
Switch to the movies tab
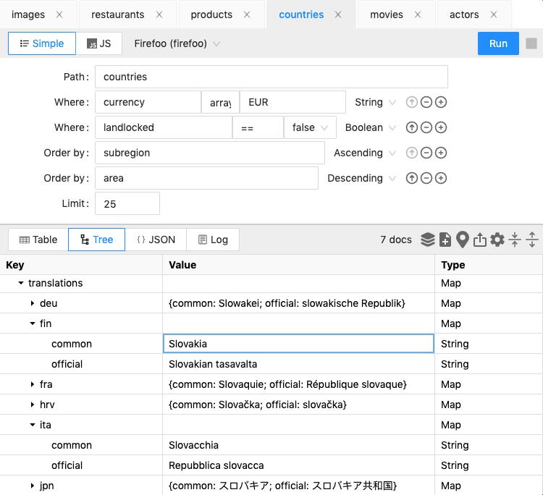pos(387,14)
